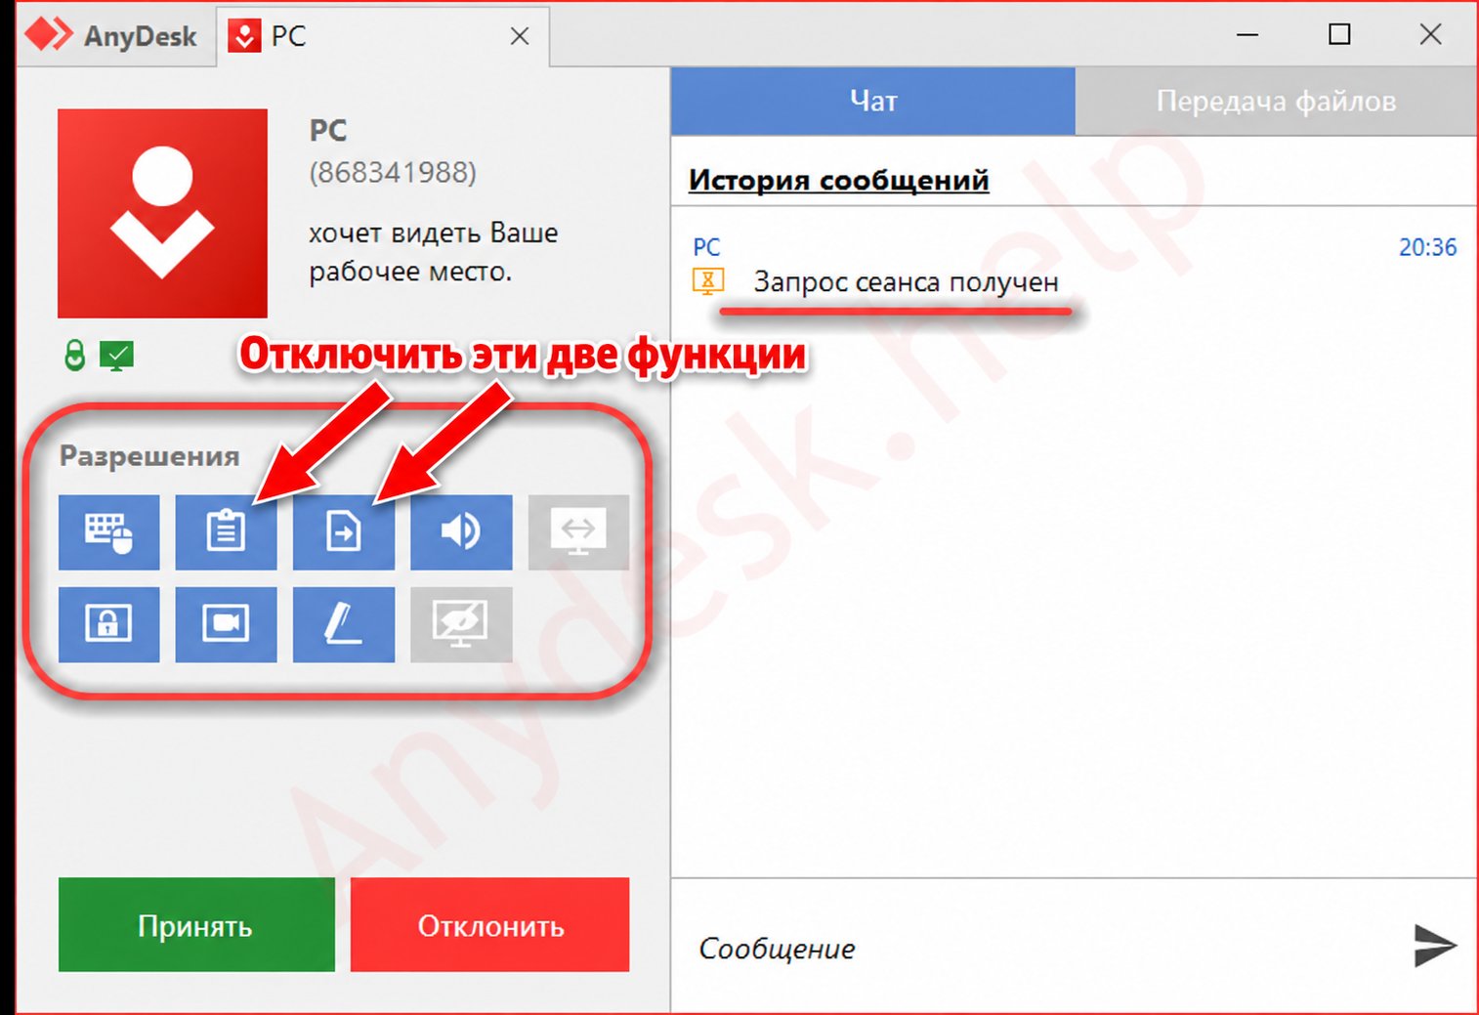Toggle the greyed TCP tunneling permission

(x=578, y=531)
